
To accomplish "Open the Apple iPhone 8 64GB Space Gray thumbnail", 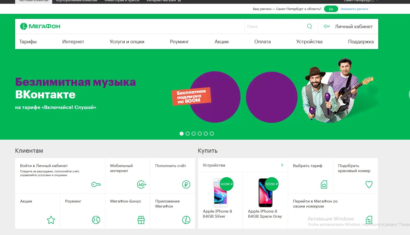I will (265, 193).
